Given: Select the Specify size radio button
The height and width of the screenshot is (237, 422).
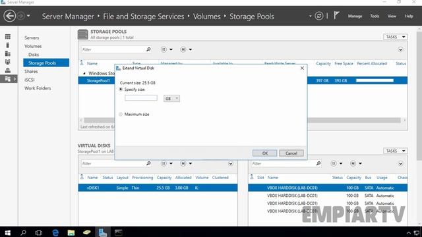Looking at the screenshot, I should pos(121,90).
